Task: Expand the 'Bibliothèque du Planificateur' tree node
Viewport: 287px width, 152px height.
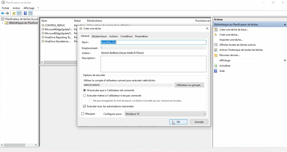Action: pyautogui.click(x=3, y=23)
